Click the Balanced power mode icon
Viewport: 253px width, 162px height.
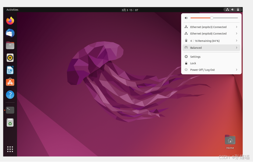186,48
